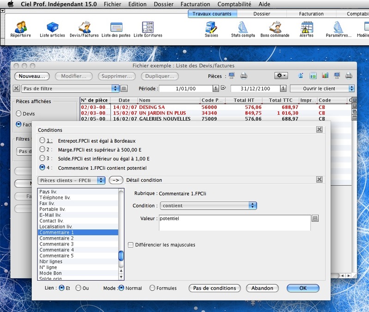Open the Saisies icon
The height and width of the screenshot is (312, 369).
(x=212, y=29)
